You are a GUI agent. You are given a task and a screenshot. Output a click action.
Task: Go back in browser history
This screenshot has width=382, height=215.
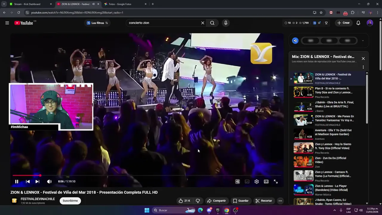click(x=4, y=13)
